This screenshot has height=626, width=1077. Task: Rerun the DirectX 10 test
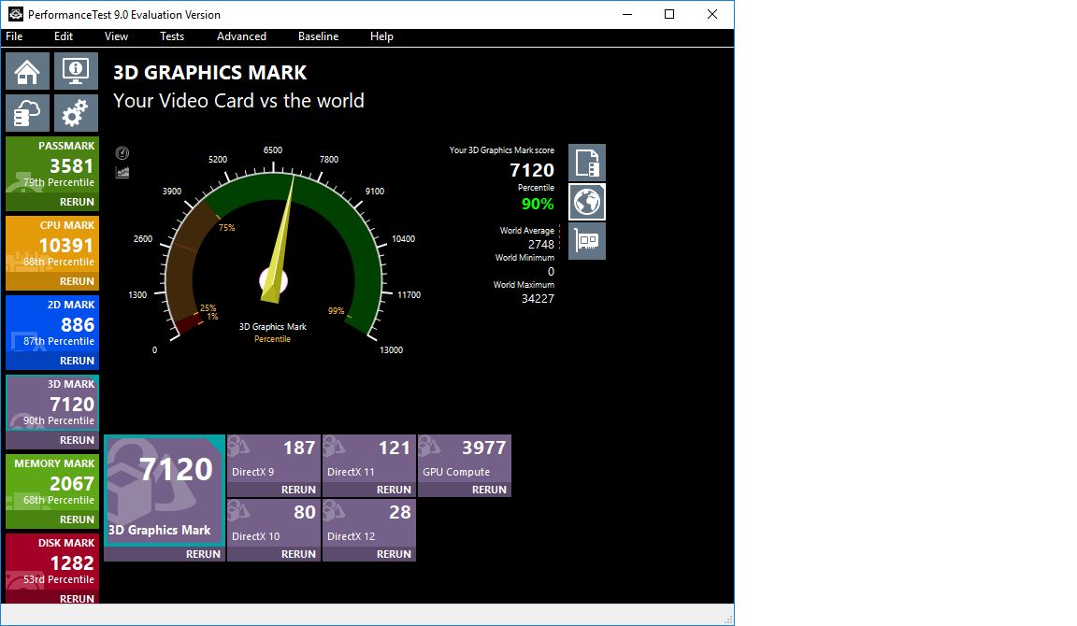(298, 554)
